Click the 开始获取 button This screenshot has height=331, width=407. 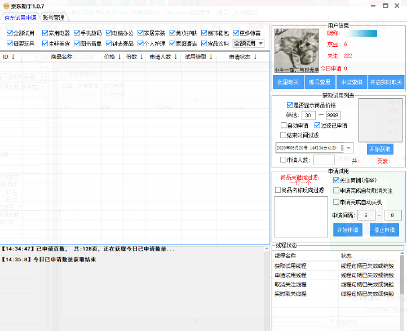380,149
